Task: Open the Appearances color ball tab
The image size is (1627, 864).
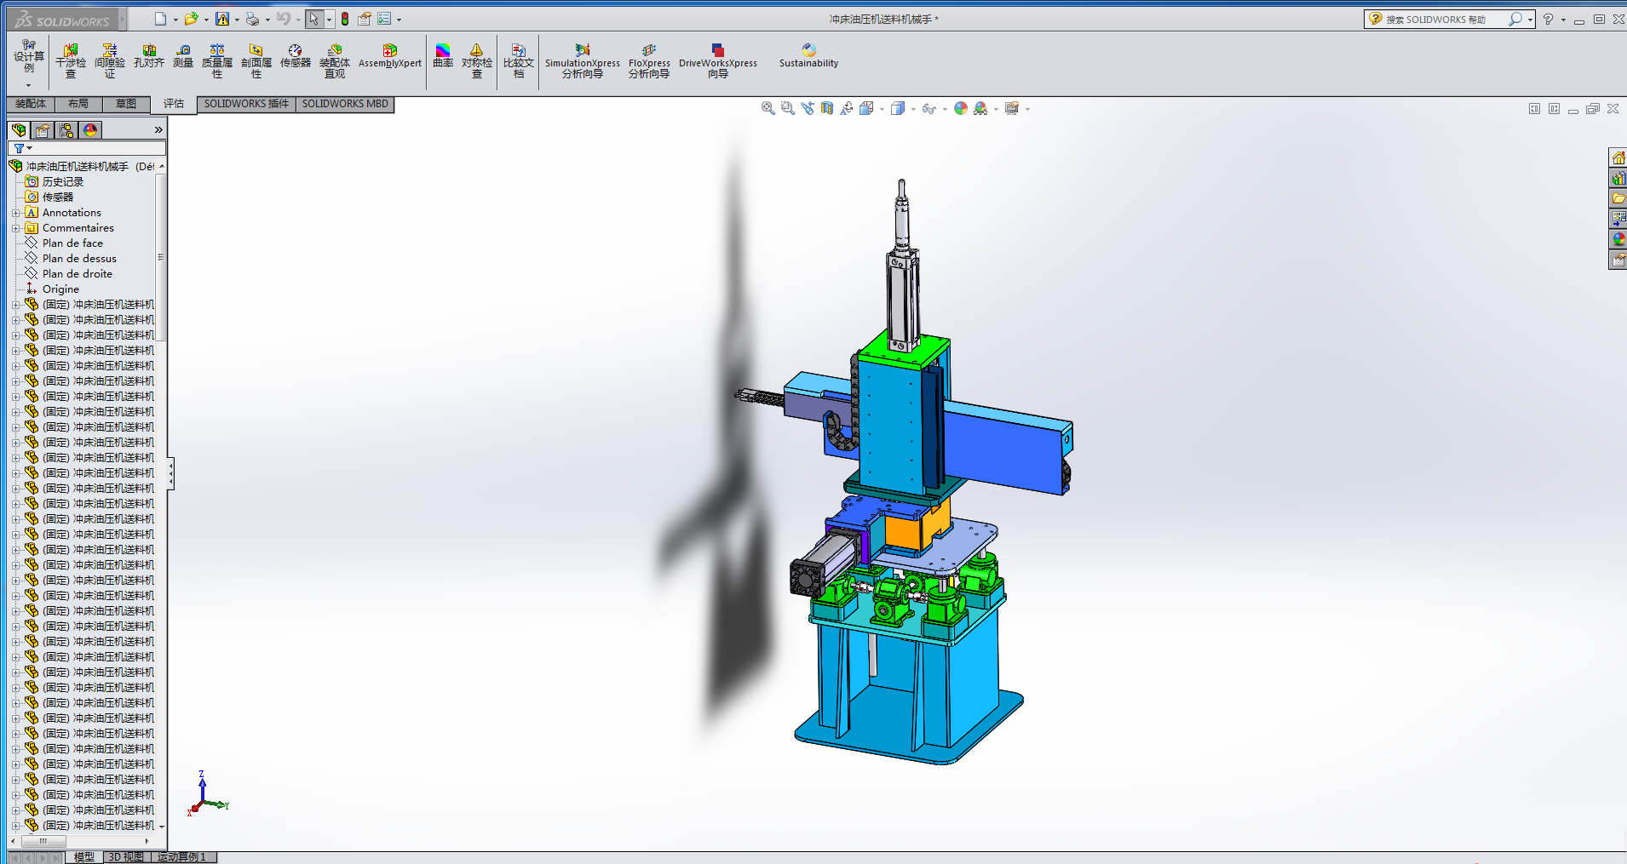Action: click(90, 130)
